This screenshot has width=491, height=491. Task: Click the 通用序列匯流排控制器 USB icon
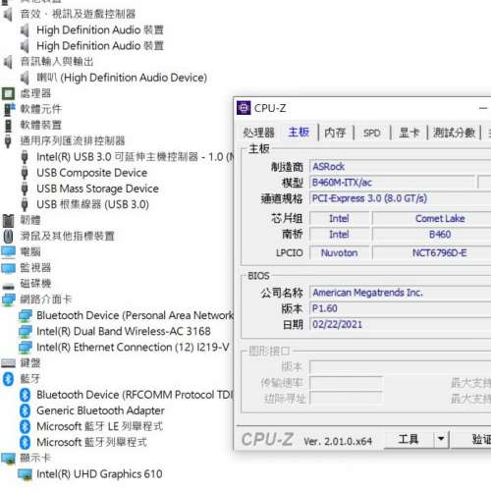(x=8, y=141)
